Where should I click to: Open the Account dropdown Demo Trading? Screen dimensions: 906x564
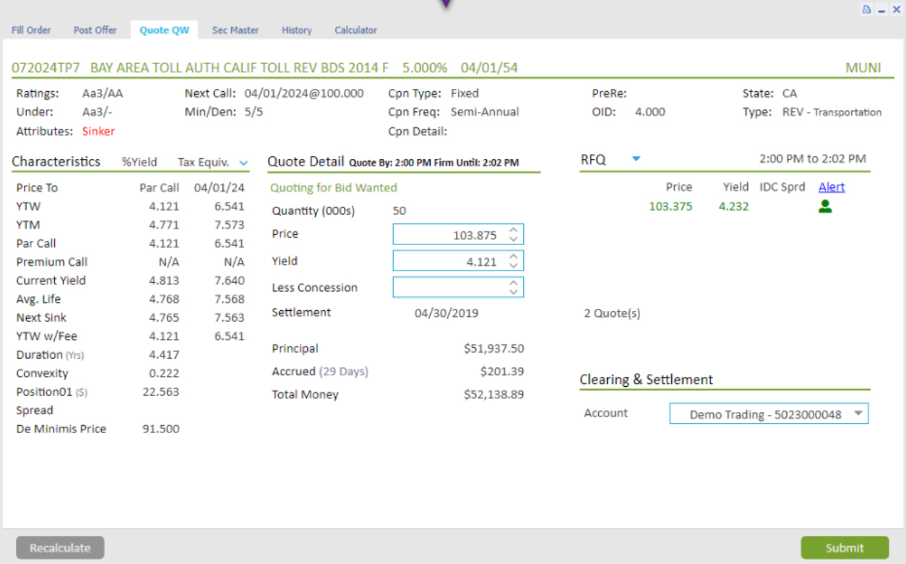click(769, 414)
